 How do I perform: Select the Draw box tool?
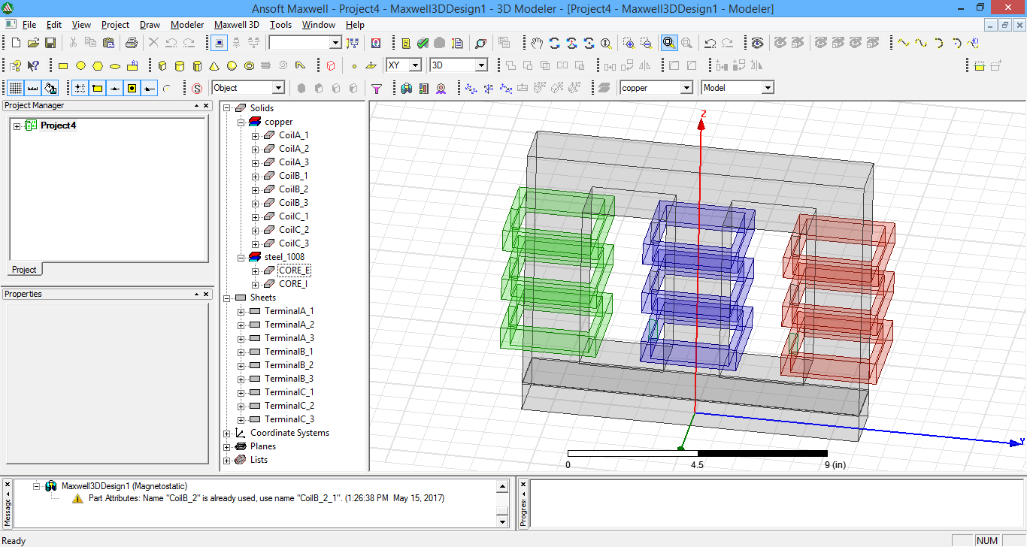pyautogui.click(x=162, y=65)
